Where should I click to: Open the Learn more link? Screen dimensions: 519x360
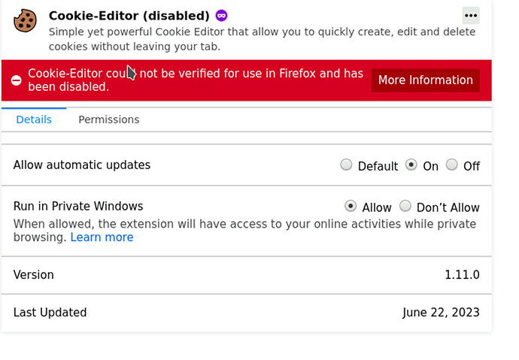(x=102, y=237)
